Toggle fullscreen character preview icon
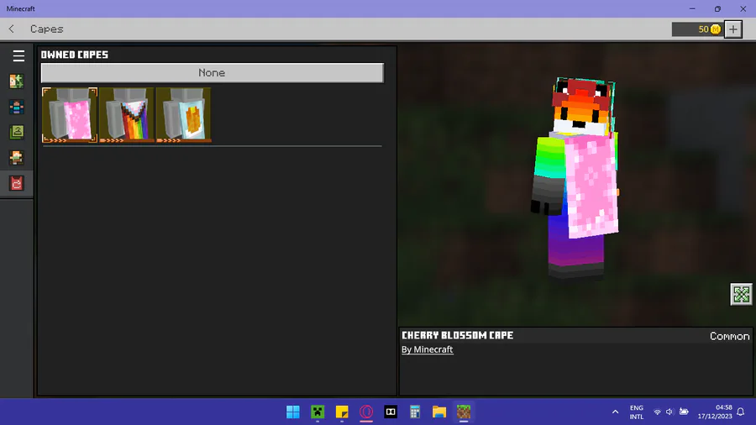The height and width of the screenshot is (425, 756). tap(741, 295)
